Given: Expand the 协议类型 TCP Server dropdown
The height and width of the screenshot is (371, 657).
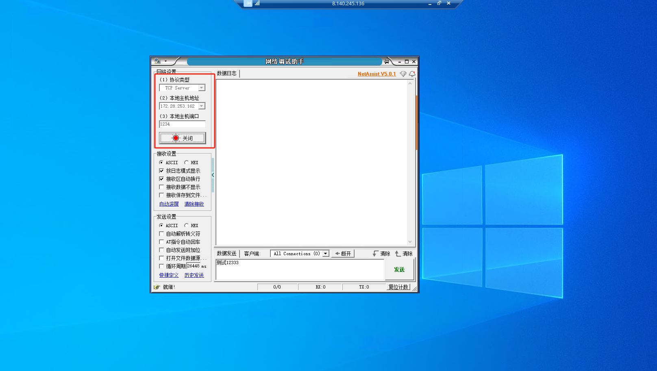Looking at the screenshot, I should point(201,88).
